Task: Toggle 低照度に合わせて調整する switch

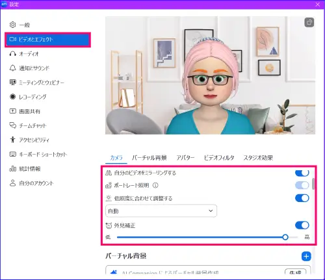Action: click(302, 198)
